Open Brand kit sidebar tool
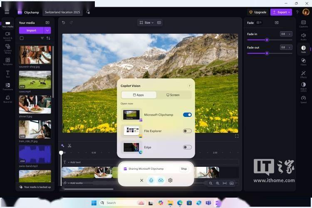This screenshot has height=208, width=312. (x=8, y=99)
